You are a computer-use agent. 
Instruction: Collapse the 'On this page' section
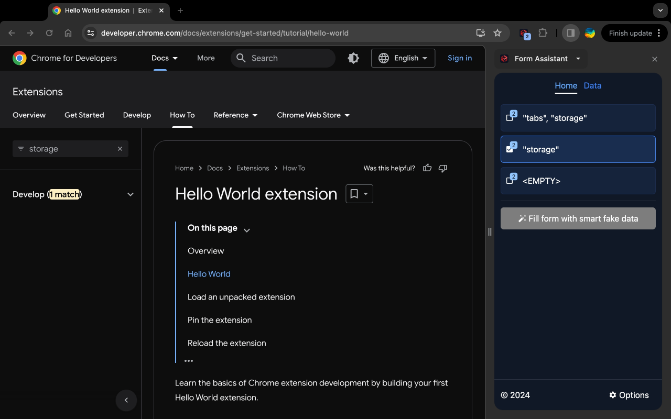pos(246,229)
